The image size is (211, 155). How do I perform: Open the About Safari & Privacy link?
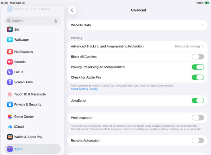coord(85,89)
